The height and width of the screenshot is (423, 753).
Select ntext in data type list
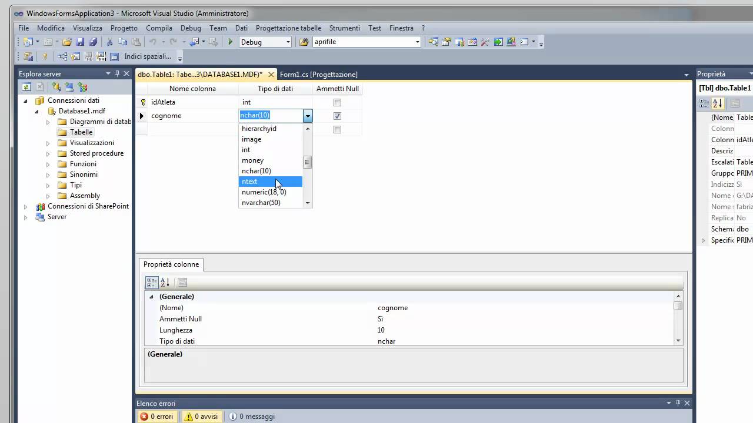(271, 182)
